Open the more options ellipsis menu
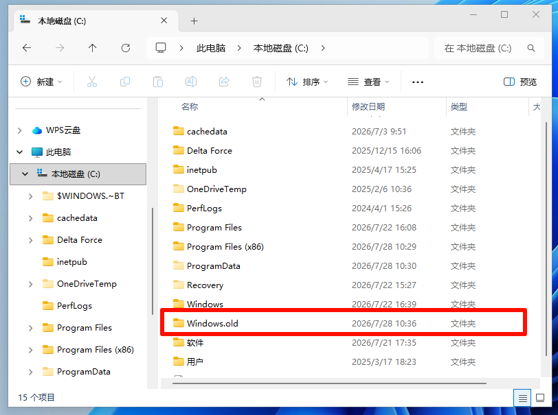The width and height of the screenshot is (558, 415). pos(417,82)
